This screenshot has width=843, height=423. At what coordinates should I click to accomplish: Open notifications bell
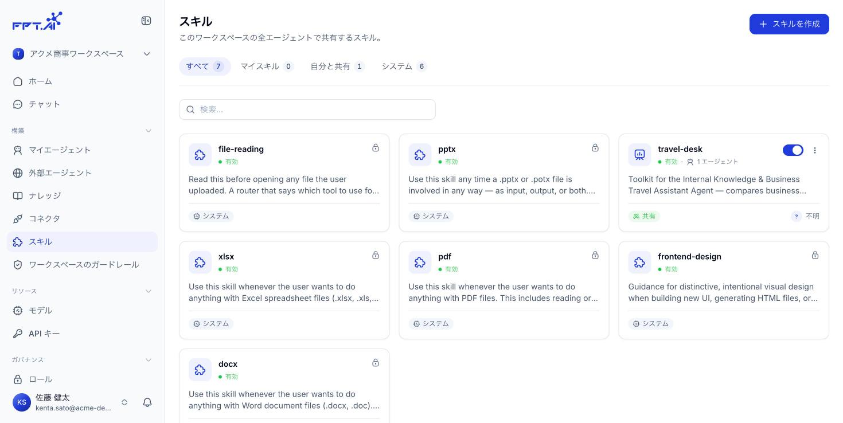147,402
